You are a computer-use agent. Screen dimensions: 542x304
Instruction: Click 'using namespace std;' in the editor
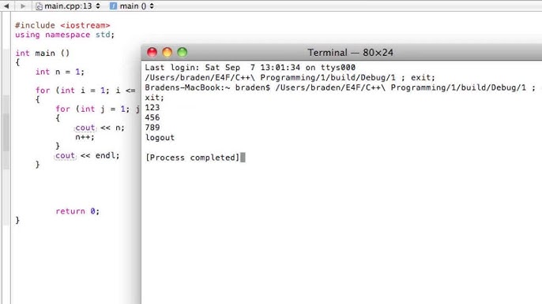(x=64, y=35)
